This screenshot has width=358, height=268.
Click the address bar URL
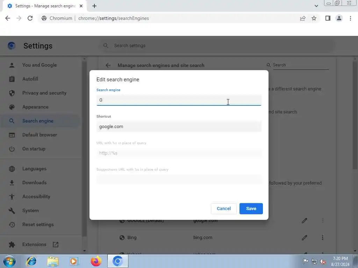click(114, 18)
